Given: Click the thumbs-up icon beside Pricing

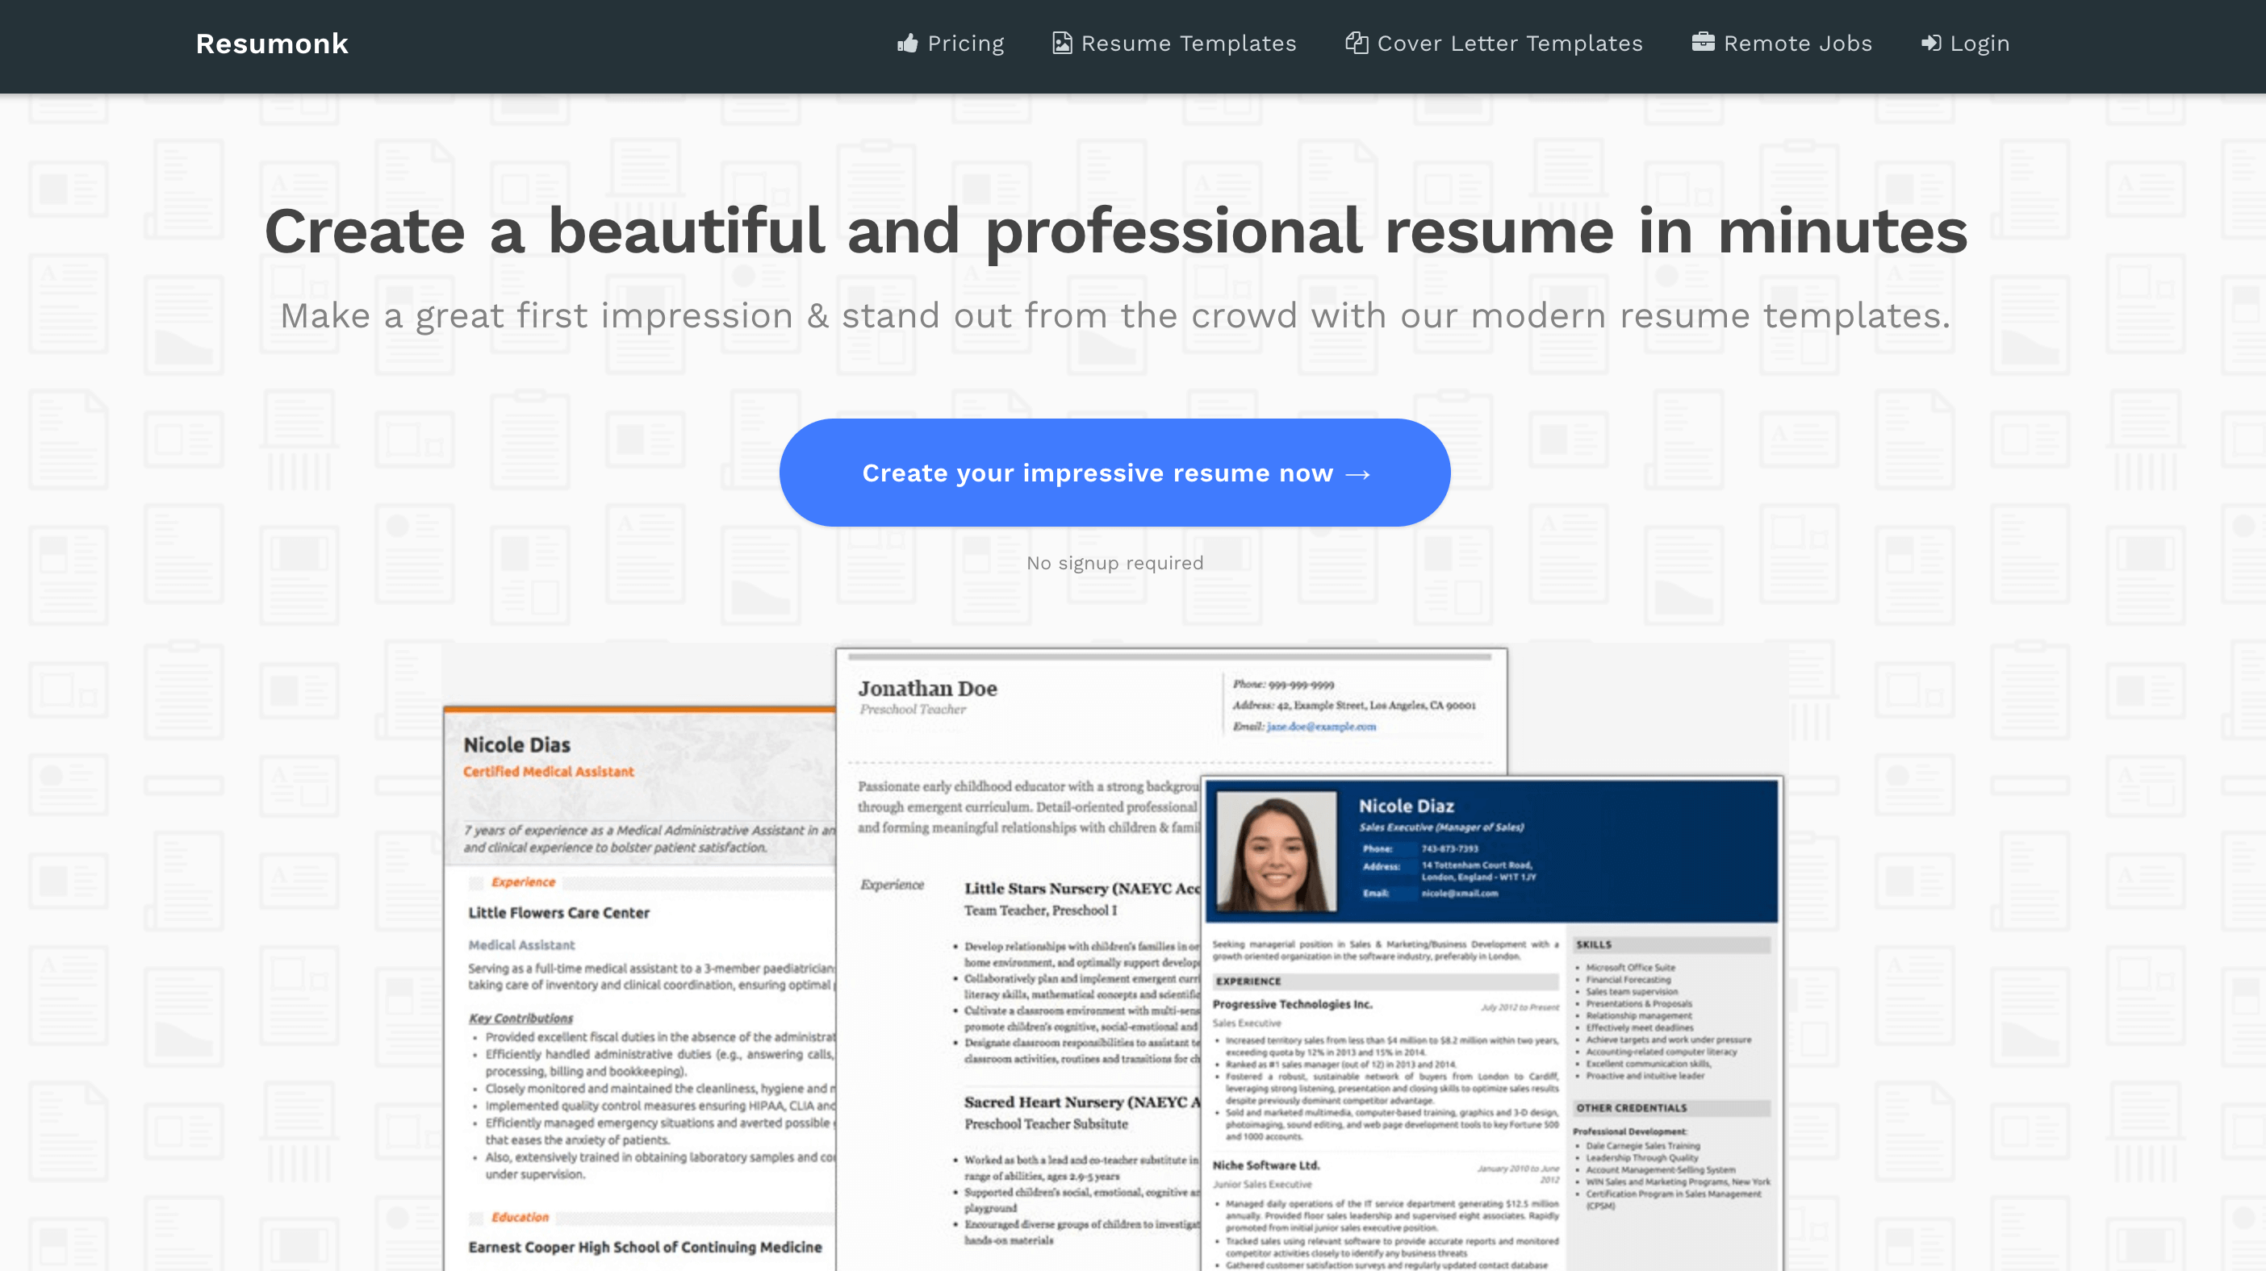Looking at the screenshot, I should [x=907, y=43].
